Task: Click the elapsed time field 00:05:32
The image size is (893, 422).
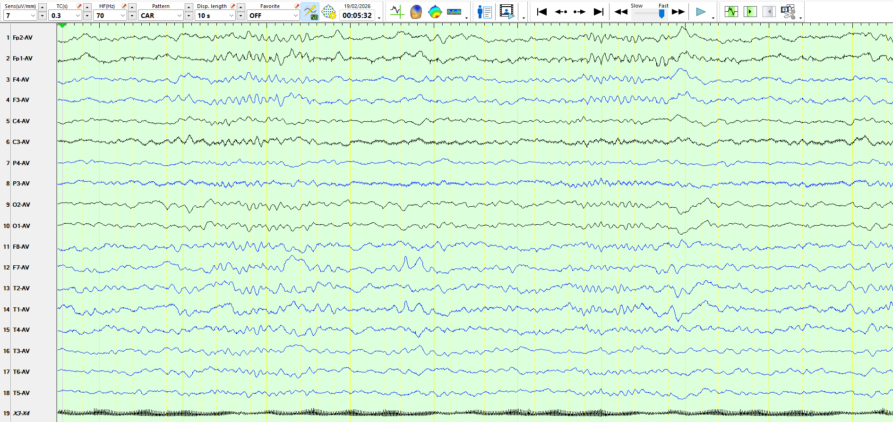Action: point(357,16)
